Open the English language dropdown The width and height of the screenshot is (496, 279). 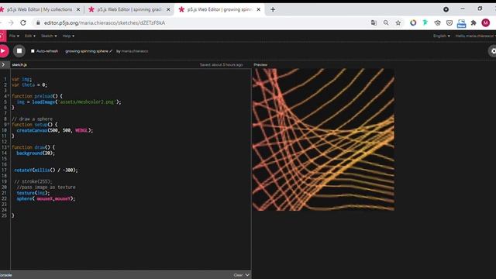(442, 36)
